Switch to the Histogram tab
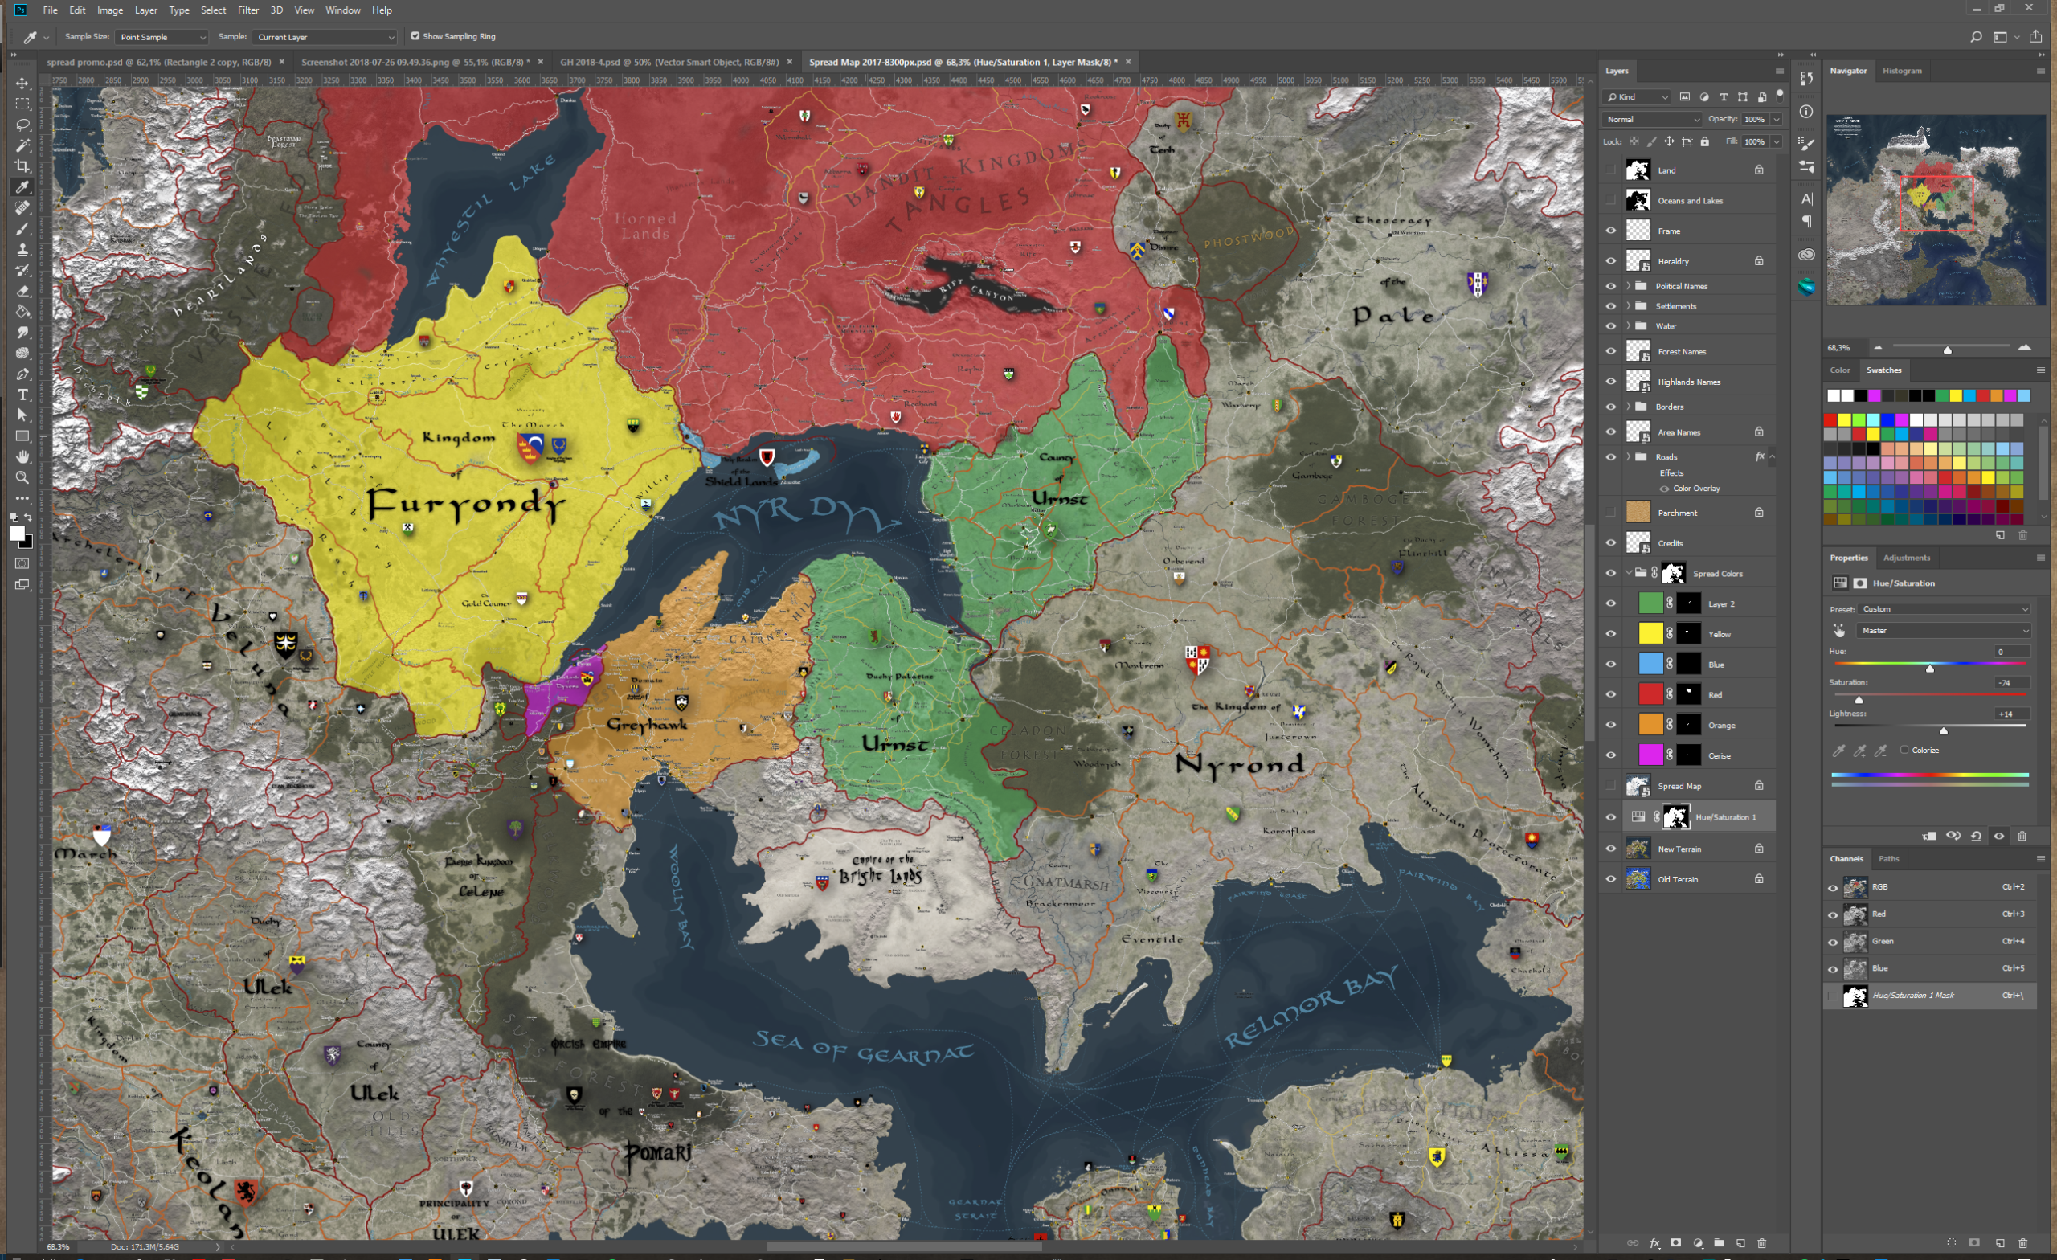 click(x=1902, y=71)
